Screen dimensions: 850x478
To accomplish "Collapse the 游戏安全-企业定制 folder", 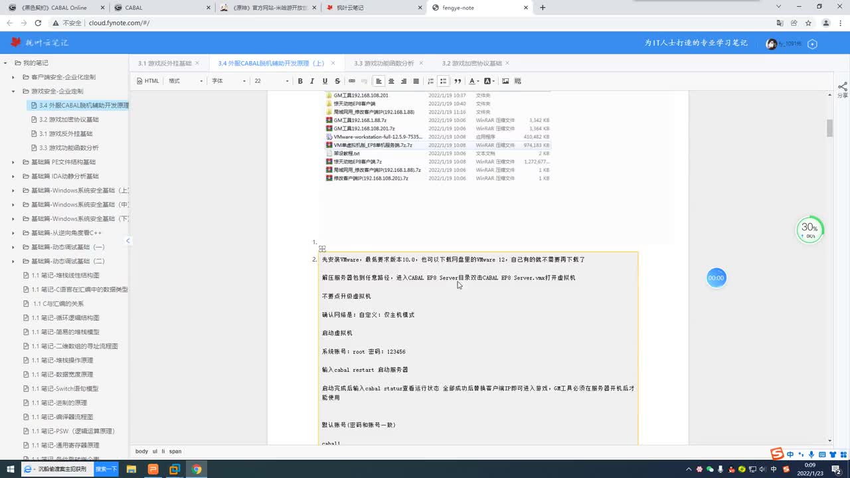I will point(13,91).
